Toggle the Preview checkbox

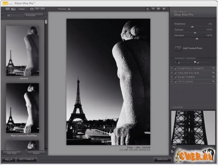[69, 9]
